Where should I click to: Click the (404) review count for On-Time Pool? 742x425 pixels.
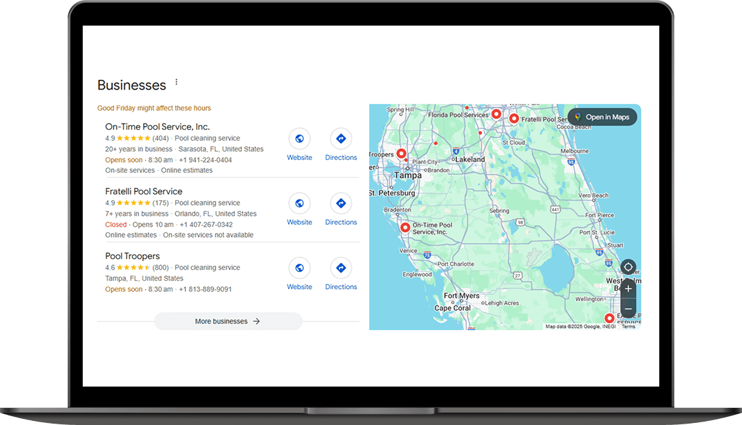tap(160, 138)
